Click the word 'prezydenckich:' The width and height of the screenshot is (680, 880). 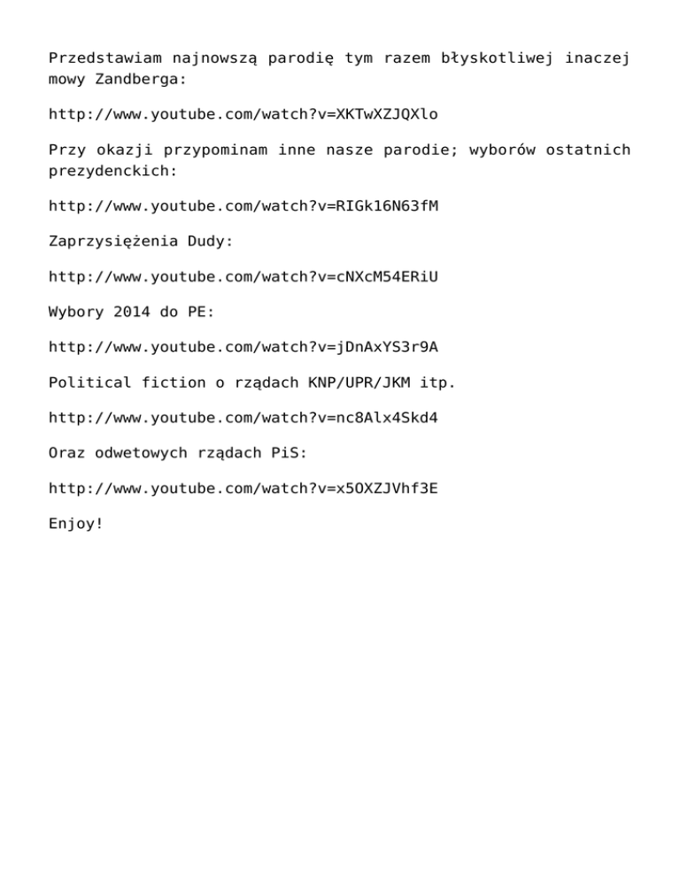tap(112, 171)
